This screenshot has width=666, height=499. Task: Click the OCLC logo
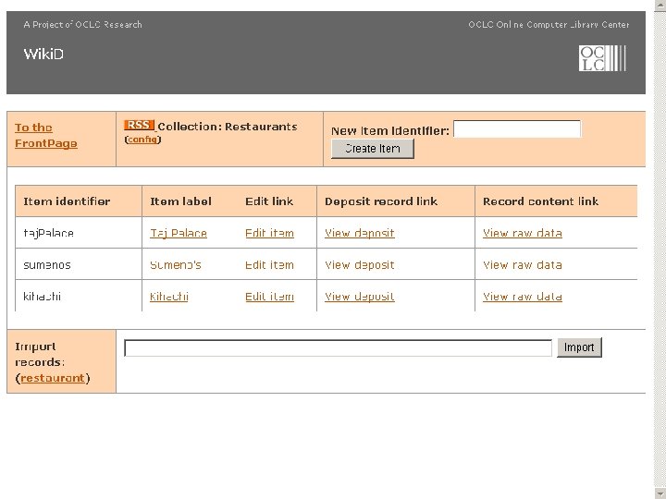[x=602, y=58]
